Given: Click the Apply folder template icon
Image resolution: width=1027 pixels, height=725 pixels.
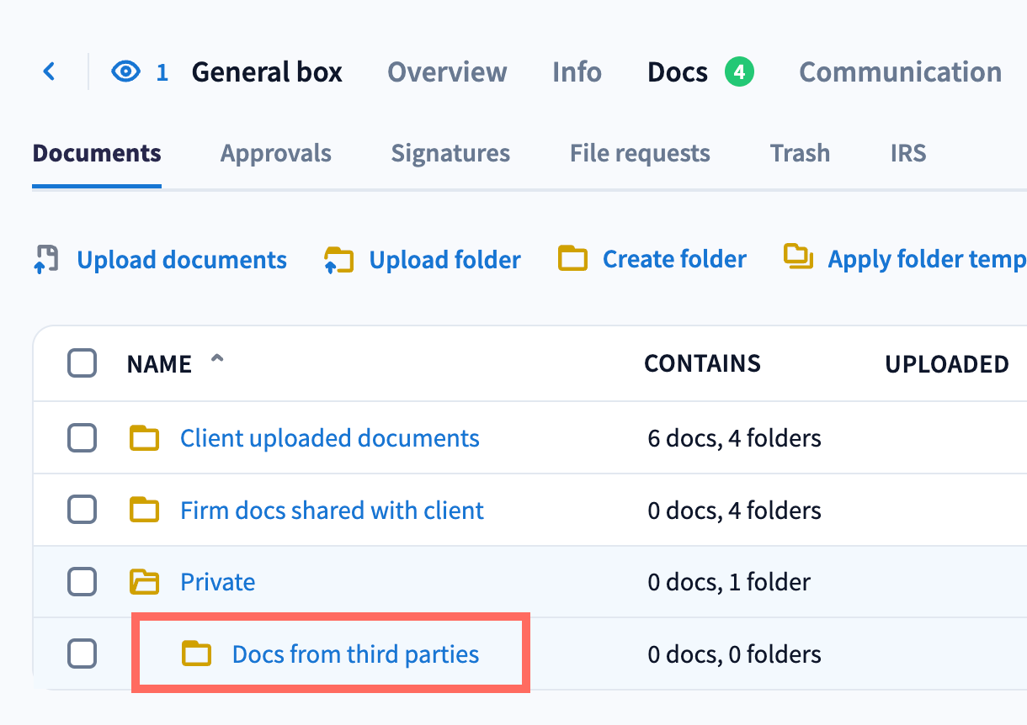Looking at the screenshot, I should click(x=798, y=257).
